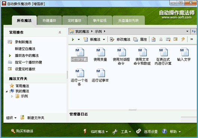
Task: Click the clipboard checkmark toolbar icon
Action: point(154,39)
